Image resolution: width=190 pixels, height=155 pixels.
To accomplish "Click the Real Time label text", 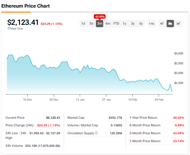I will (x=17, y=29).
